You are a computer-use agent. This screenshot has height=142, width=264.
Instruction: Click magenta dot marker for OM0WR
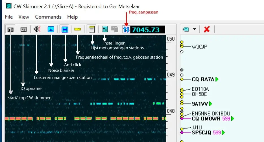[x=182, y=119]
